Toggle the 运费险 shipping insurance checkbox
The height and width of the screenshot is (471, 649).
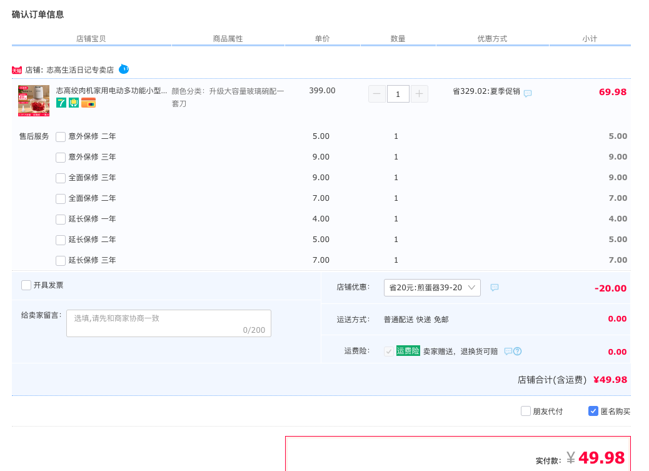tap(389, 352)
